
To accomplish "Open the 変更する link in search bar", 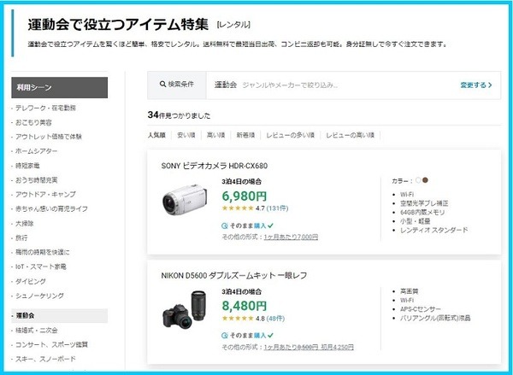I will [476, 85].
